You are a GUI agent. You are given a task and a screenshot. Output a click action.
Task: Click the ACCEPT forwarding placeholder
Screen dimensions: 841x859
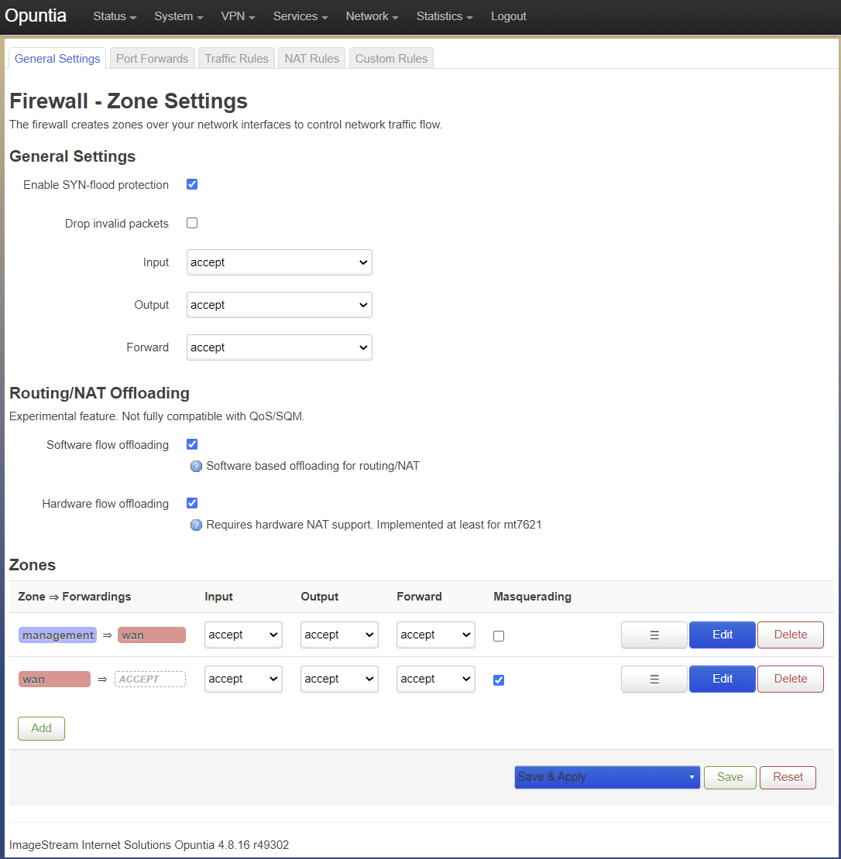click(149, 679)
